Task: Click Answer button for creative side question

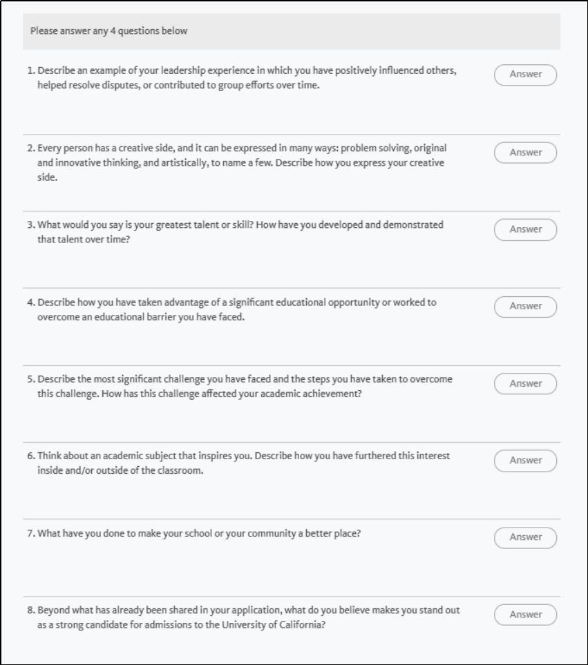Action: [x=525, y=153]
